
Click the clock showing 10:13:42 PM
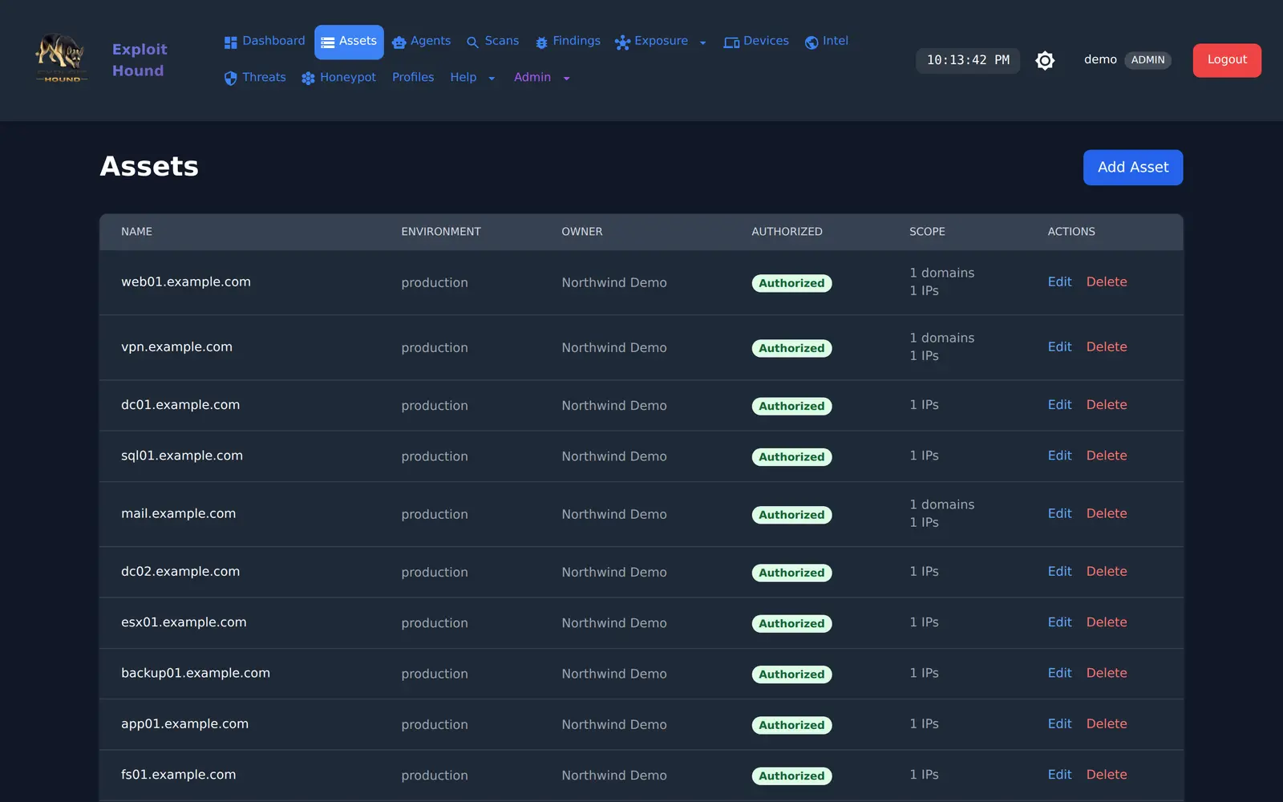968,60
